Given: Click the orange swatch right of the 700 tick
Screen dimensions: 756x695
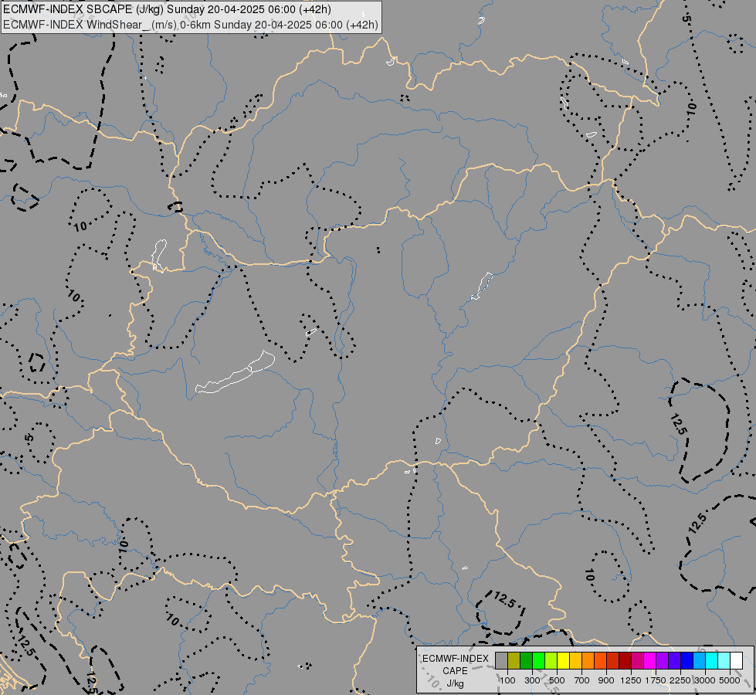Looking at the screenshot, I should click(x=588, y=660).
